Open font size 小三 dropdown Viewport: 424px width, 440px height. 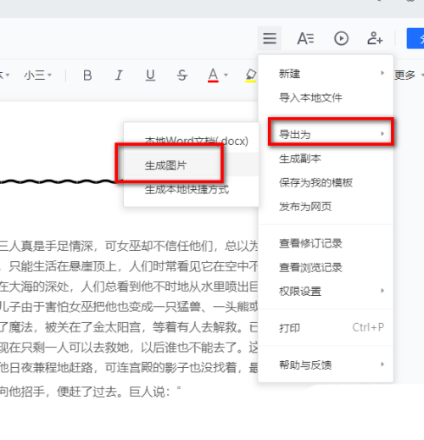pos(37,75)
